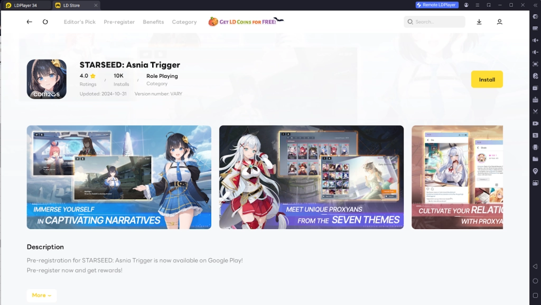
Task: Open keyboard mapping in sidebar
Action: 535,28
